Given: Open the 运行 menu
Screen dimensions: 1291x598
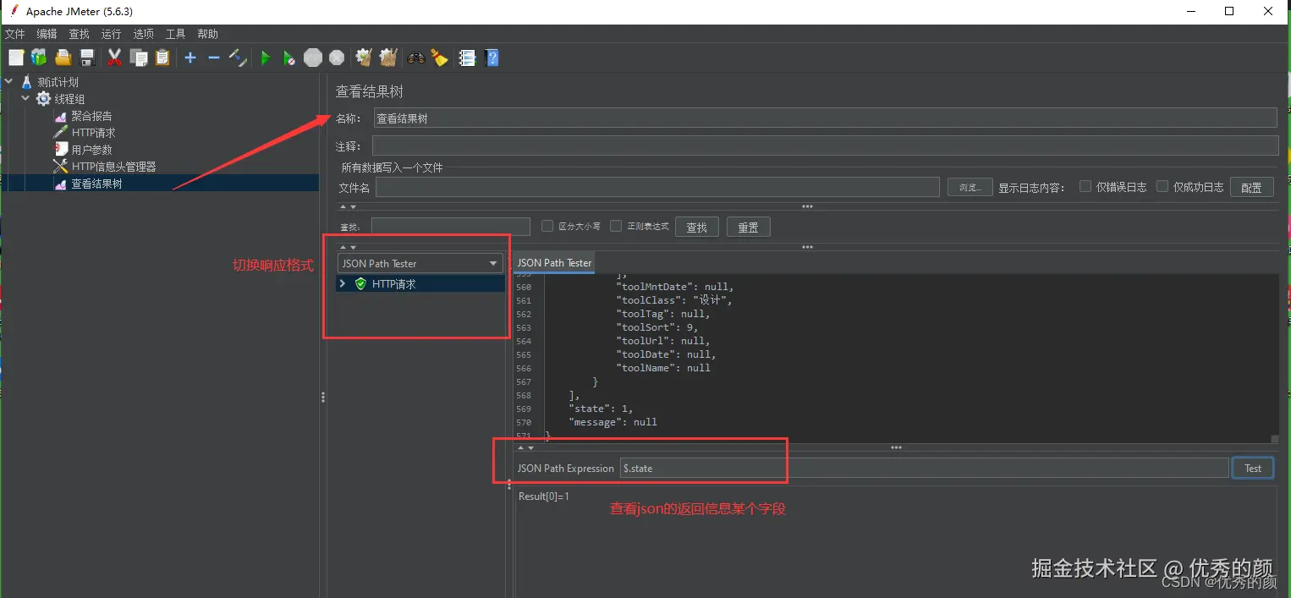Looking at the screenshot, I should point(111,34).
